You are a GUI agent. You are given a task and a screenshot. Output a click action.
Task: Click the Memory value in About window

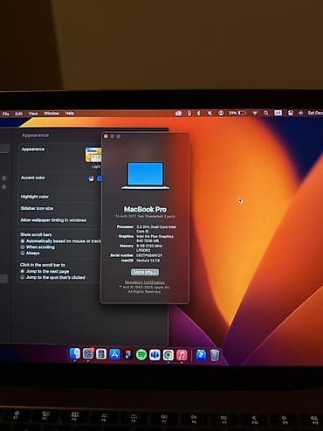pos(149,248)
